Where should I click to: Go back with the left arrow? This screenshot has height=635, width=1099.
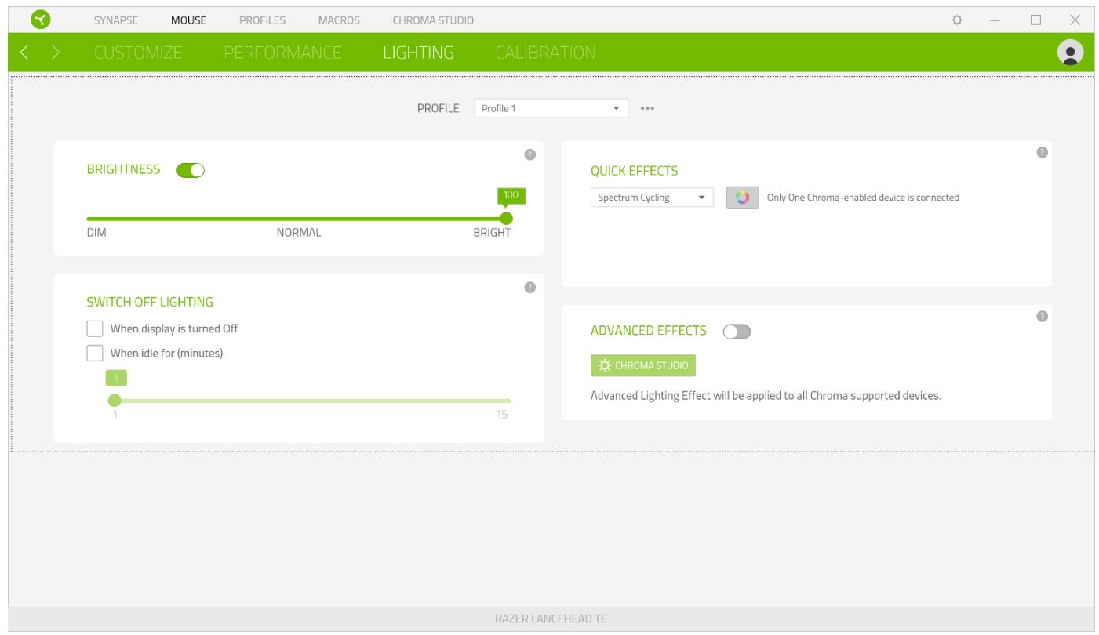click(x=25, y=53)
